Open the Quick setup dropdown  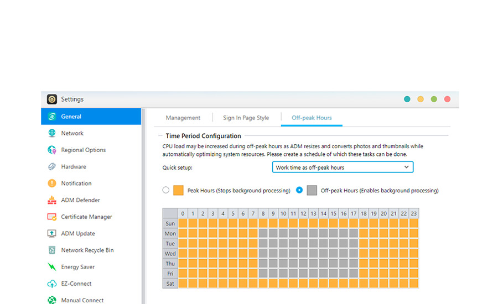point(343,167)
